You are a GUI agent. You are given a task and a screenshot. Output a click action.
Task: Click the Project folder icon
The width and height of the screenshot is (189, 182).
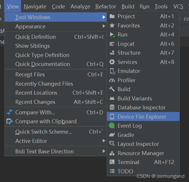pos(112,16)
